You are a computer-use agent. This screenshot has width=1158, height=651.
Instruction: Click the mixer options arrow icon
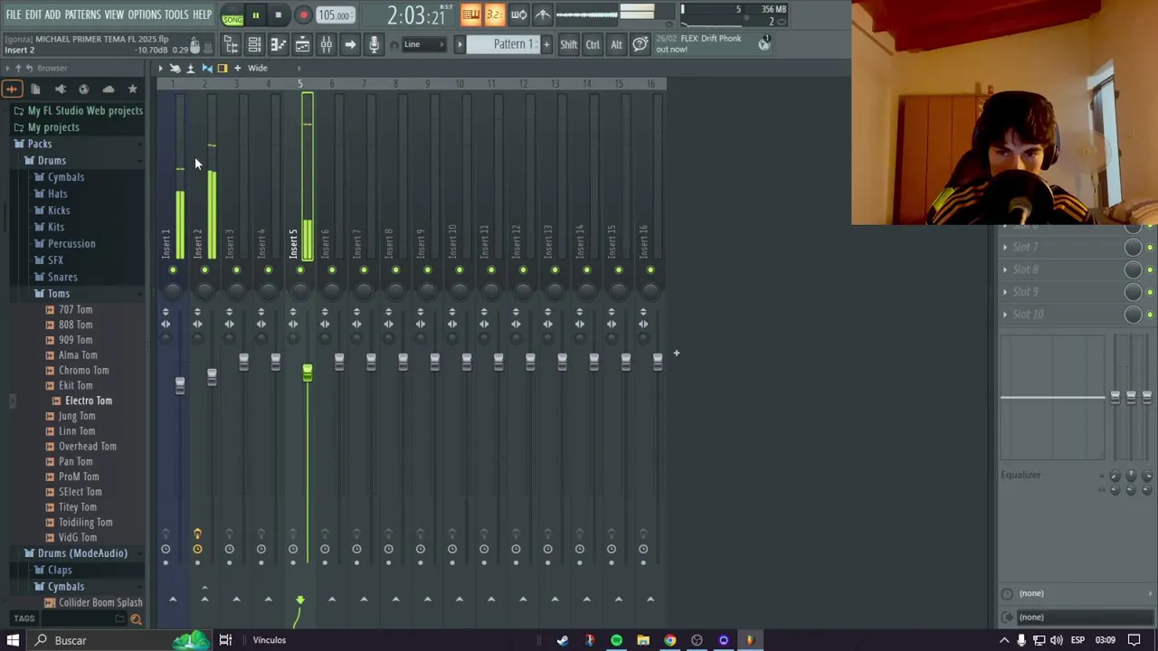[160, 68]
